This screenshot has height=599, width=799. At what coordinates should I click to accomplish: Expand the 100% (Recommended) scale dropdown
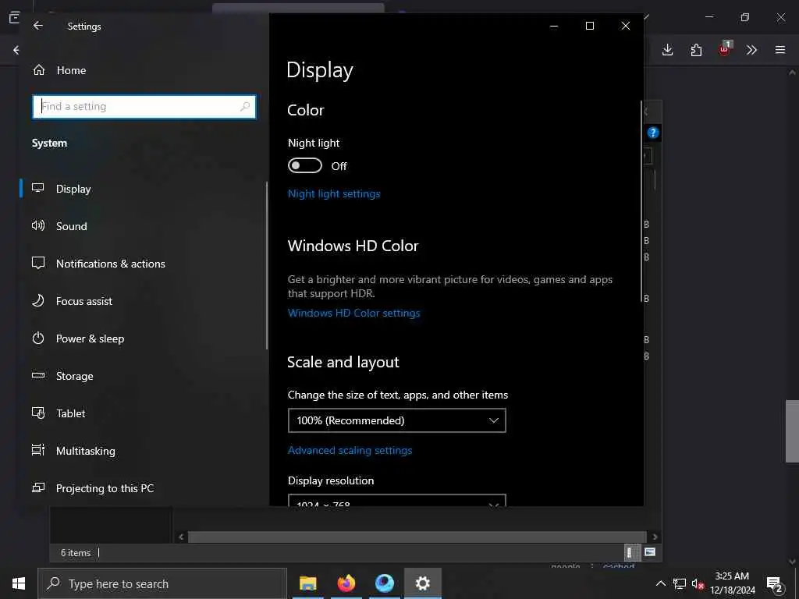397,420
